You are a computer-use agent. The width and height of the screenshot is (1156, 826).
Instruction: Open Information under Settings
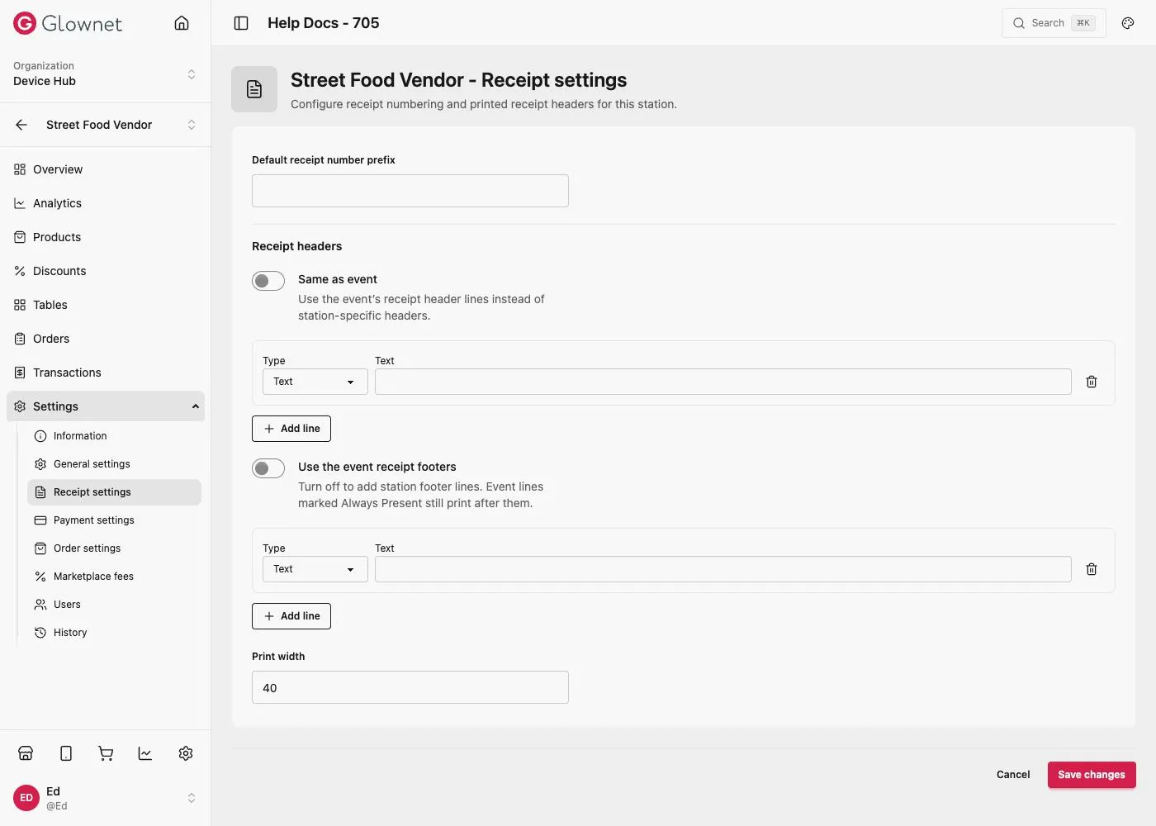pyautogui.click(x=114, y=436)
